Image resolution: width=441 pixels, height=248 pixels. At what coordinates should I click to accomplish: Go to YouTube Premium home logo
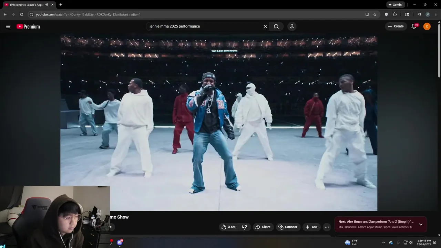[x=28, y=27]
